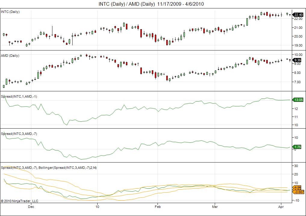Select the INTC (Daily) panel label
This screenshot has width=306, height=216.
coord(10,12)
